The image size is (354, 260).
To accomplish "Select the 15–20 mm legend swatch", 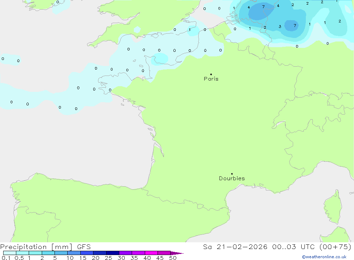I will tap(87, 253).
